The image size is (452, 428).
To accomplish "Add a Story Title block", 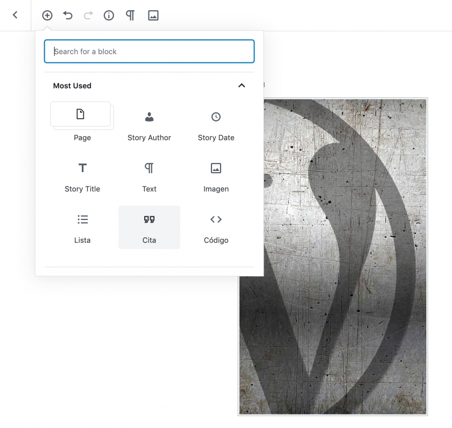I will click(x=82, y=176).
